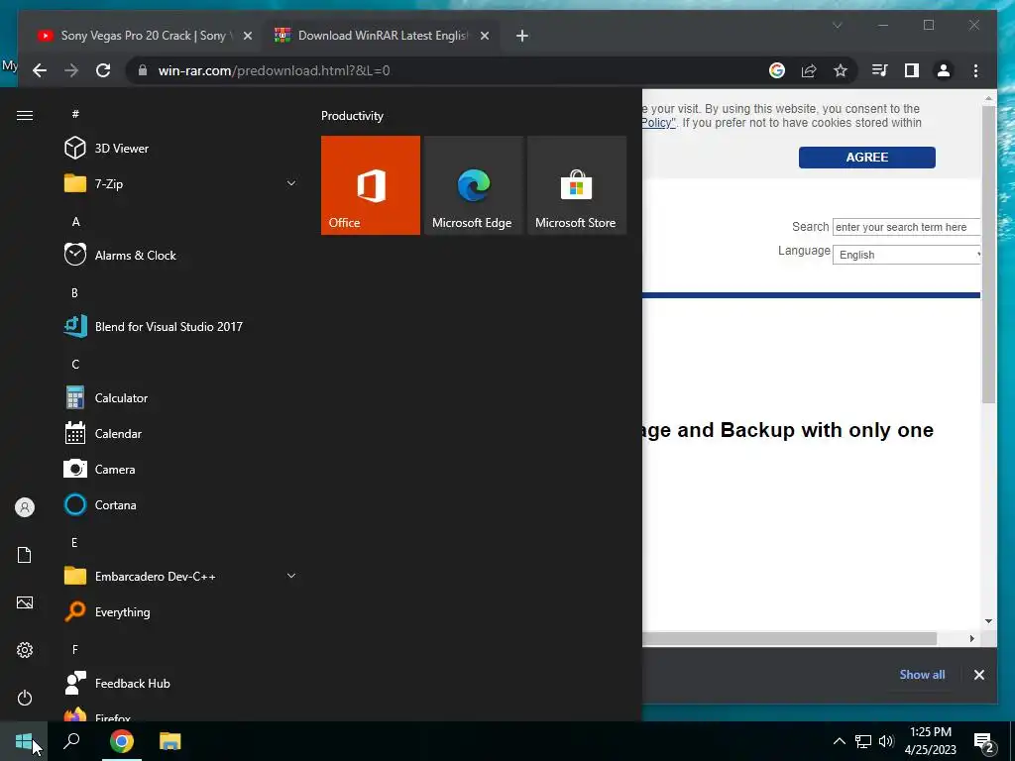Screen dimensions: 1015x761
Task: Click the page horizontal scrollbar
Action: pos(789,639)
